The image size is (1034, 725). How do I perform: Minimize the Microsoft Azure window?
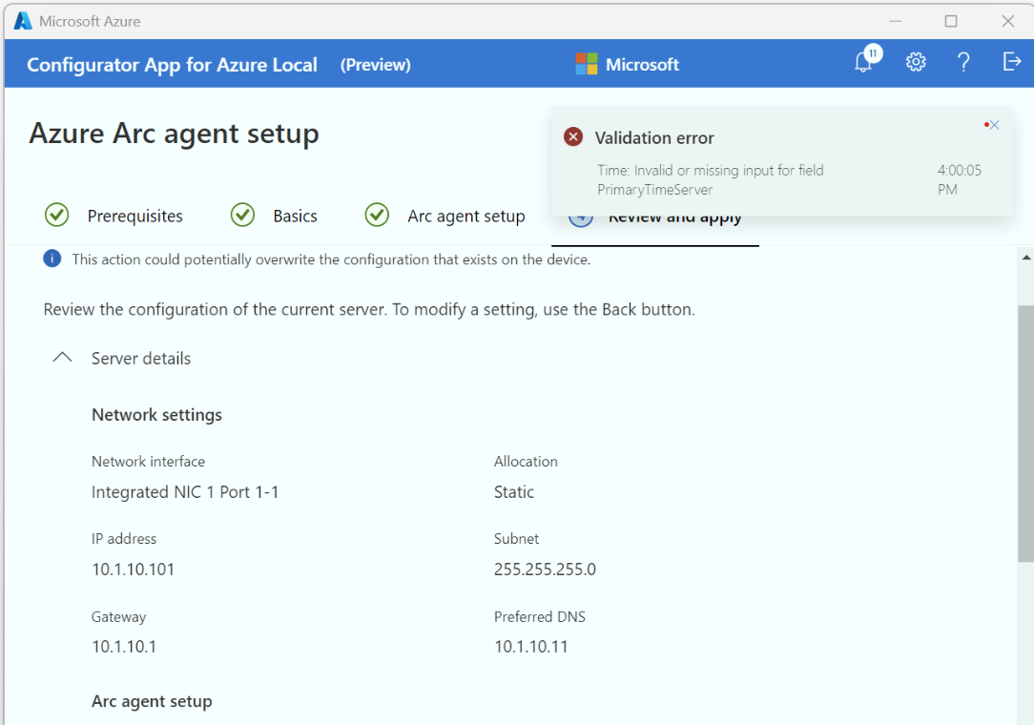tap(895, 21)
